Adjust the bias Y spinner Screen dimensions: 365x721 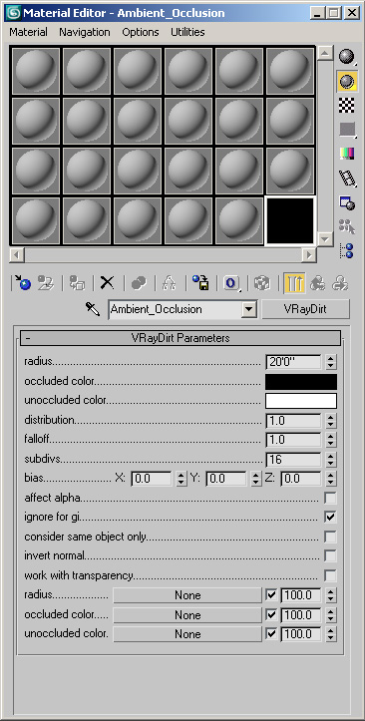tap(256, 479)
